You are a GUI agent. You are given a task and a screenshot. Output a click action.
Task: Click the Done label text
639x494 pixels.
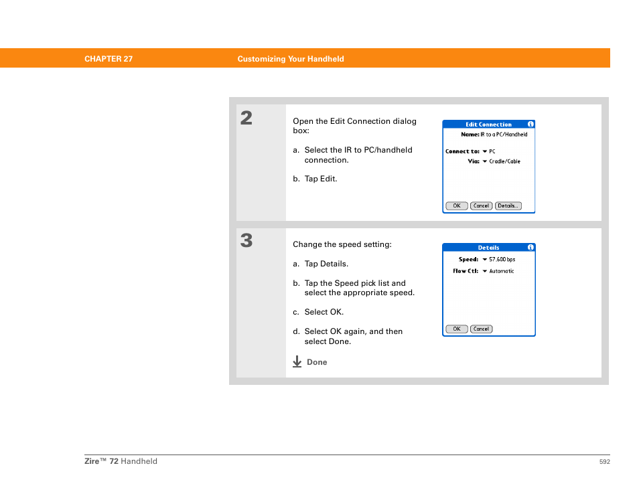317,362
